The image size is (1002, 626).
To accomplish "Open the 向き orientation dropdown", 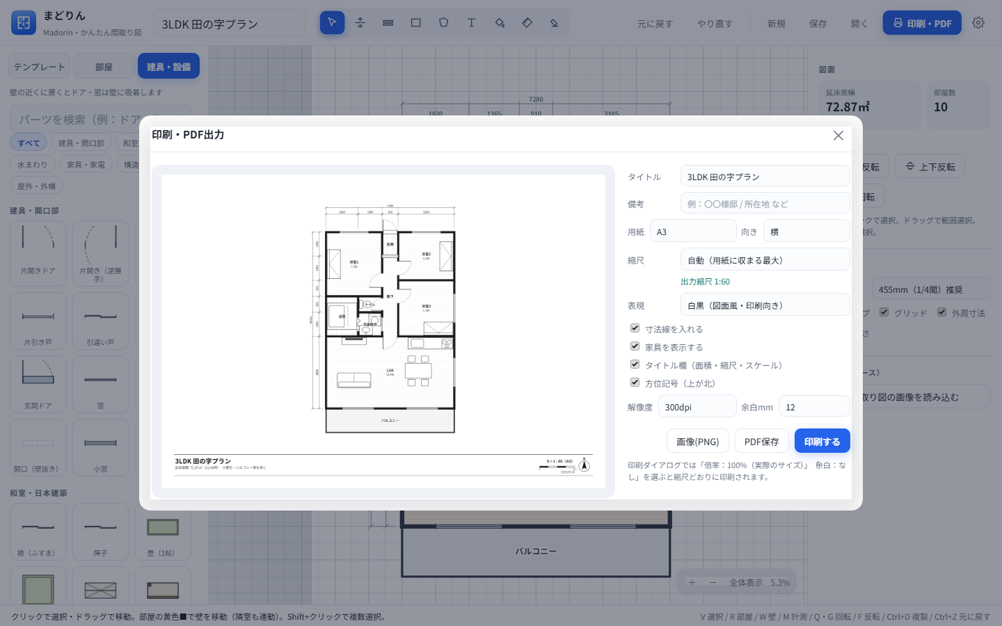I will point(806,232).
